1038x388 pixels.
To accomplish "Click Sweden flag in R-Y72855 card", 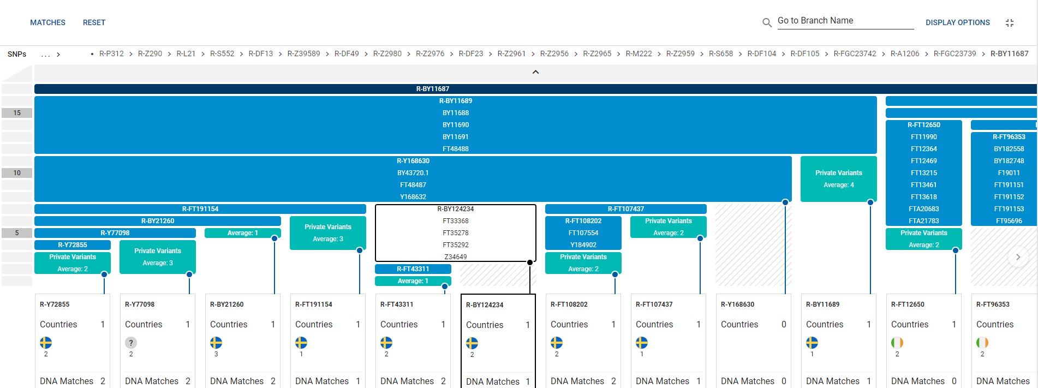I will pyautogui.click(x=46, y=343).
